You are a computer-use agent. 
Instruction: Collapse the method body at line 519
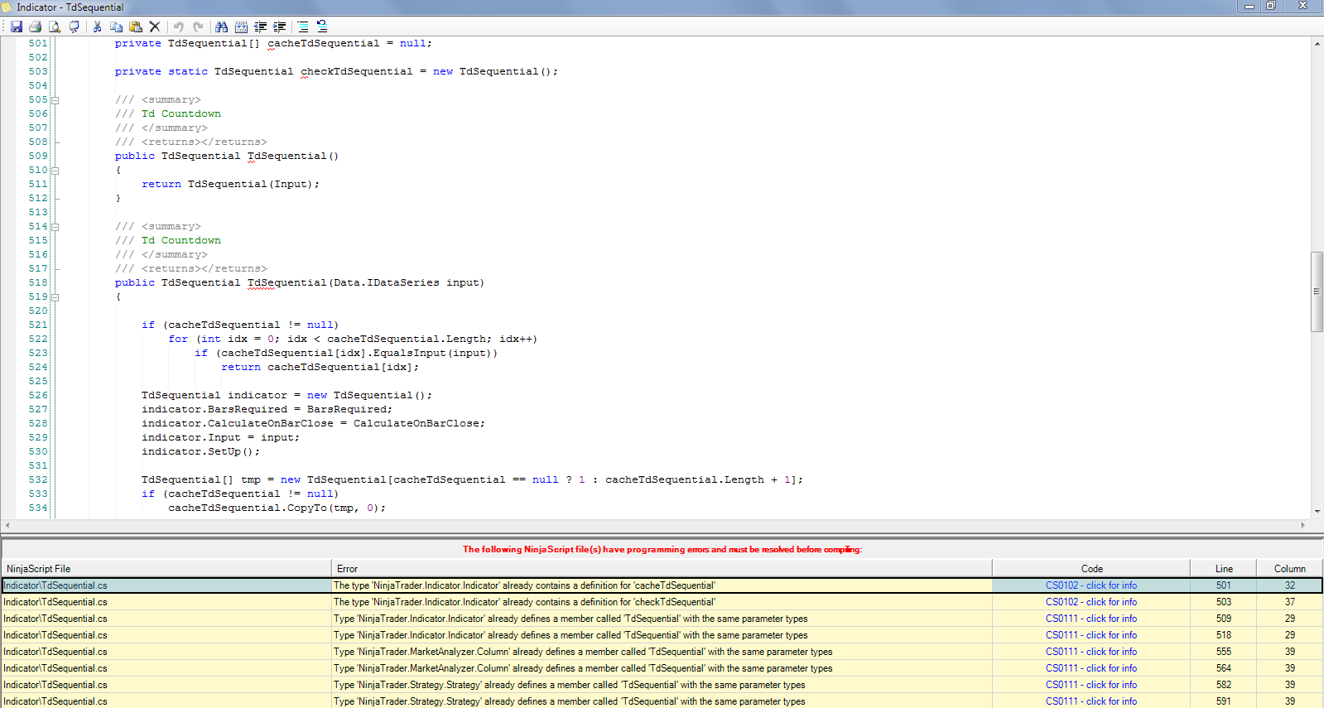coord(55,297)
